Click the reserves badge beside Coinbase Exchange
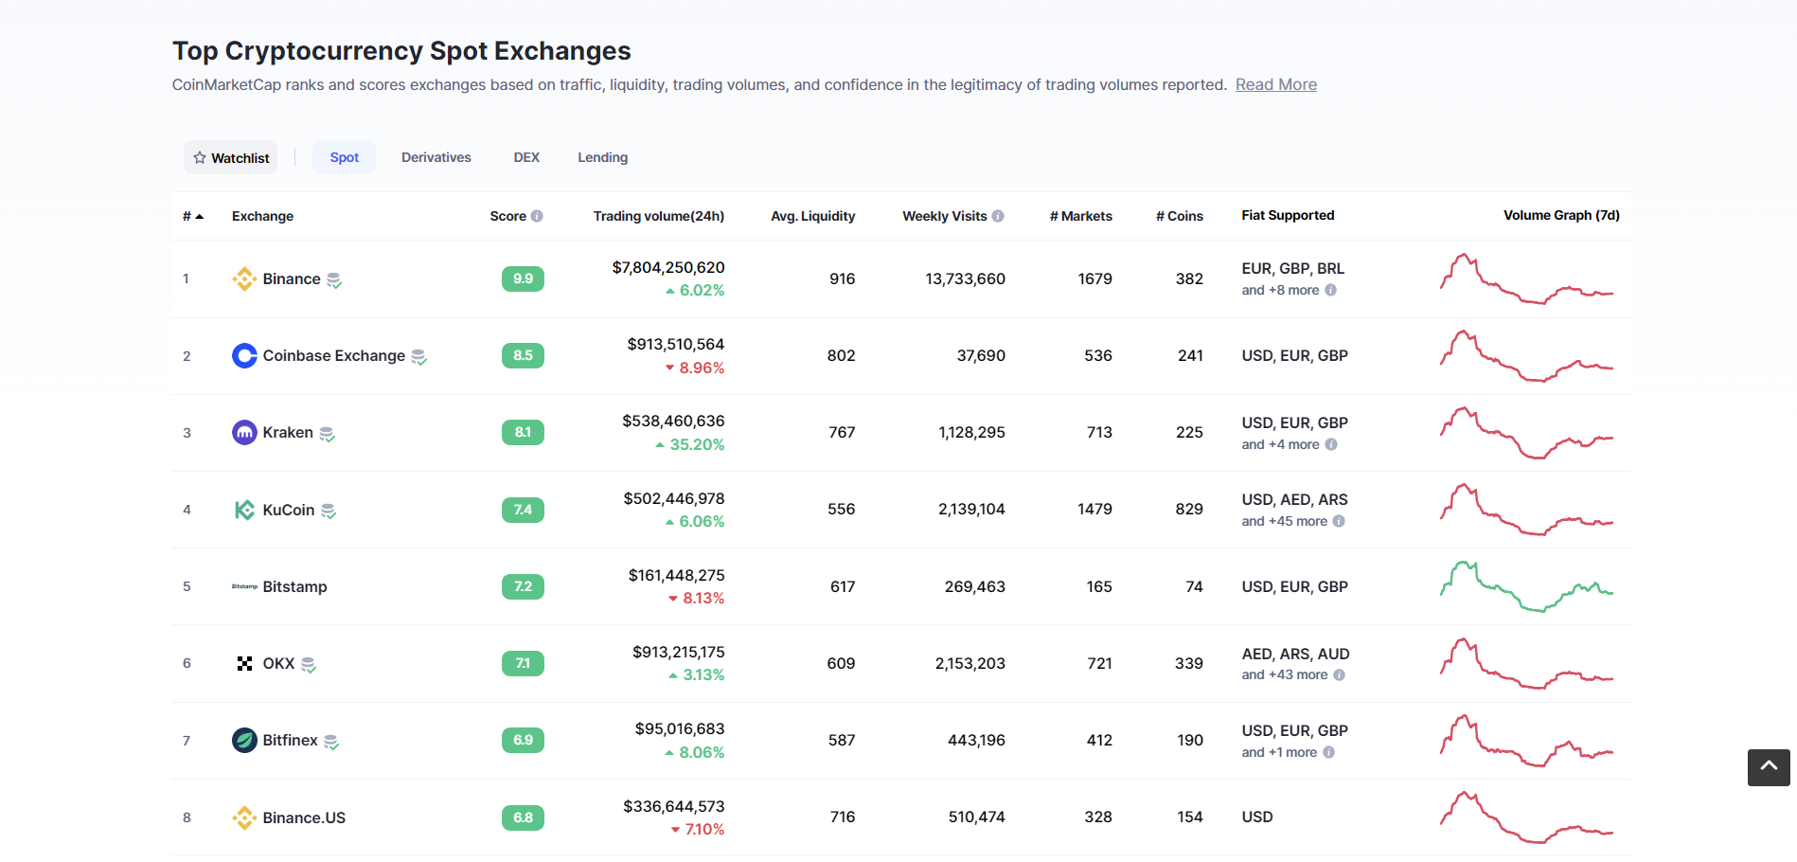Viewport: 1797px width, 862px height. pyautogui.click(x=418, y=357)
